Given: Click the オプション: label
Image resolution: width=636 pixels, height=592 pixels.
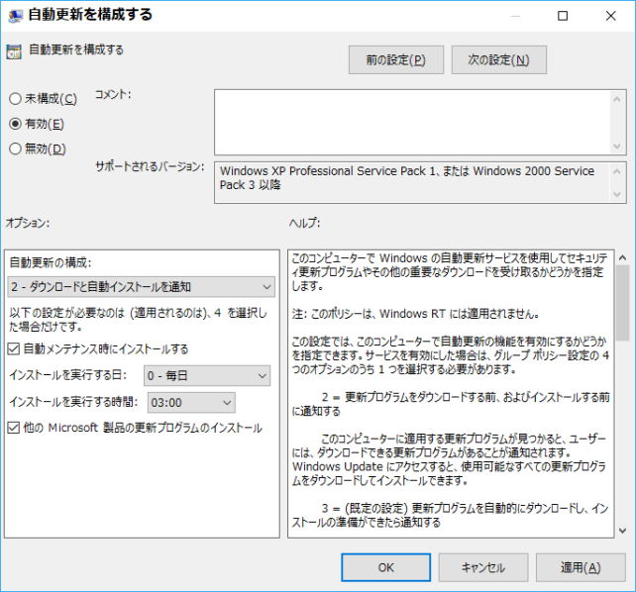Looking at the screenshot, I should 28,223.
